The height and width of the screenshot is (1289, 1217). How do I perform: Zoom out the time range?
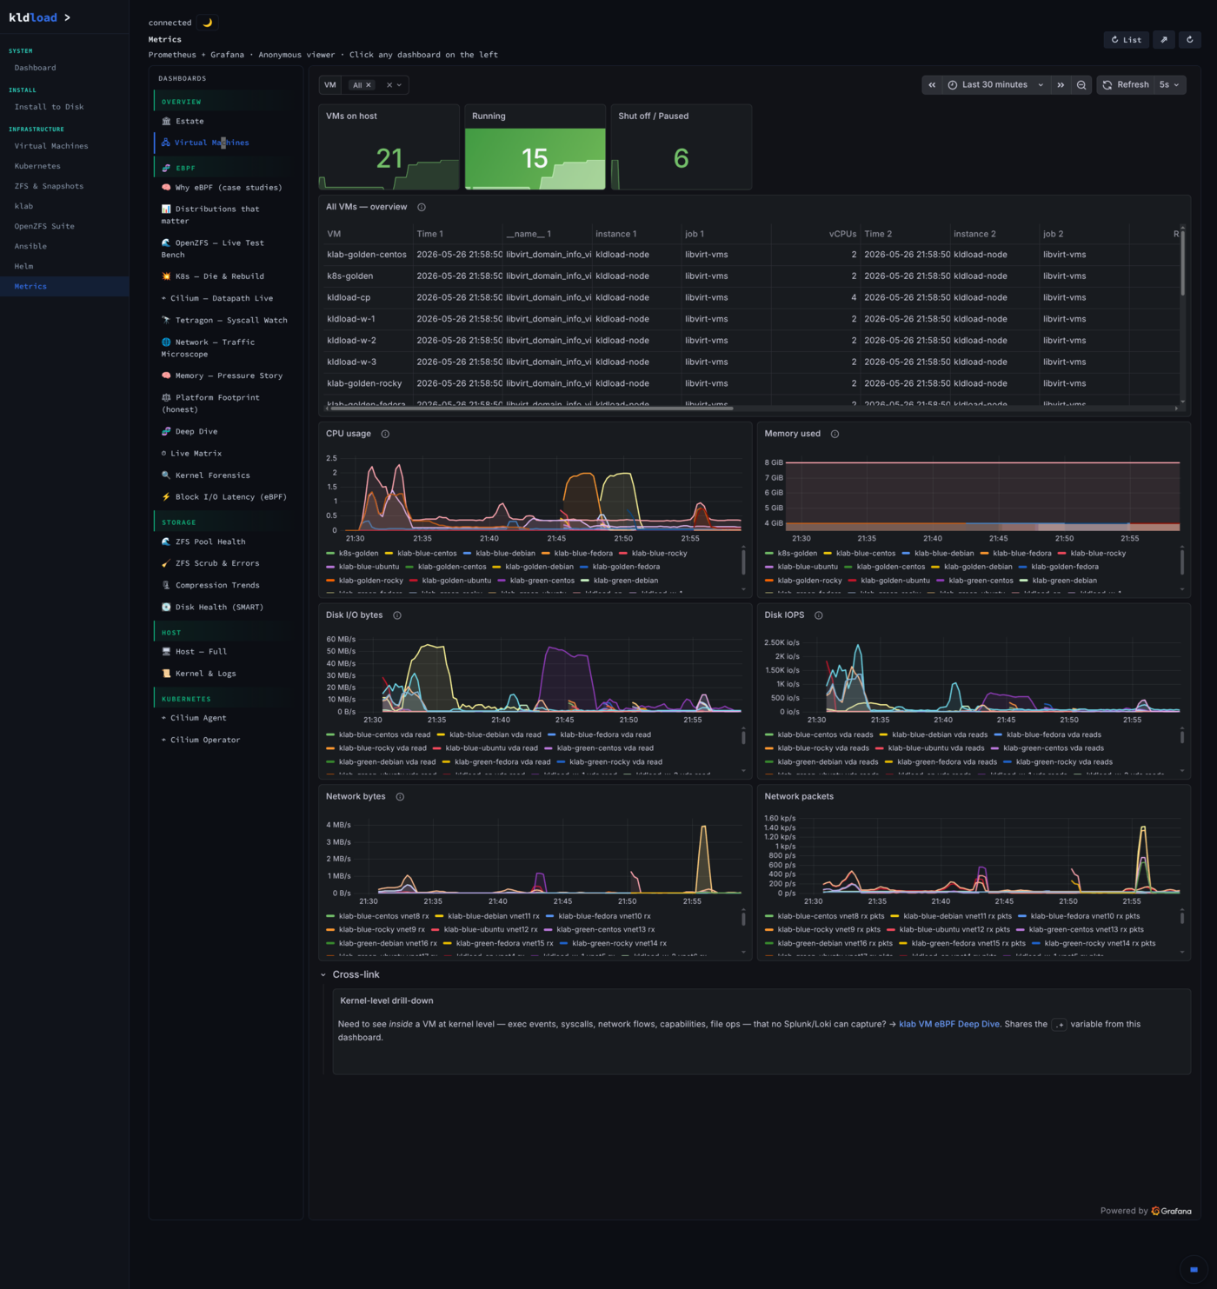tap(1081, 85)
